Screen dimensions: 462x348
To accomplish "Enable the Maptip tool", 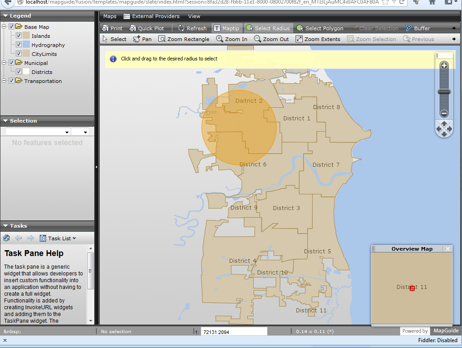I will (x=227, y=27).
